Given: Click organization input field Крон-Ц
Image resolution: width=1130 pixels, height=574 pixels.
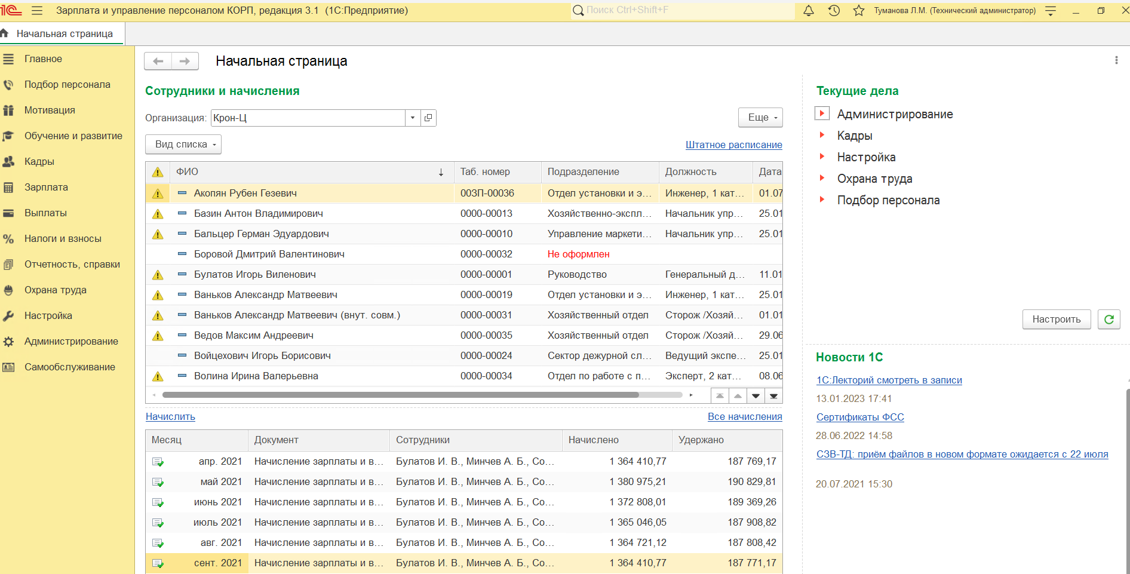Looking at the screenshot, I should [308, 118].
